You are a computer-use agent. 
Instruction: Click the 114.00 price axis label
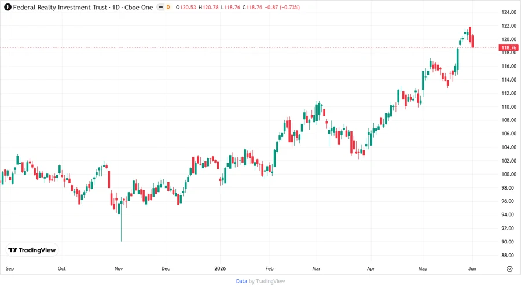click(509, 80)
